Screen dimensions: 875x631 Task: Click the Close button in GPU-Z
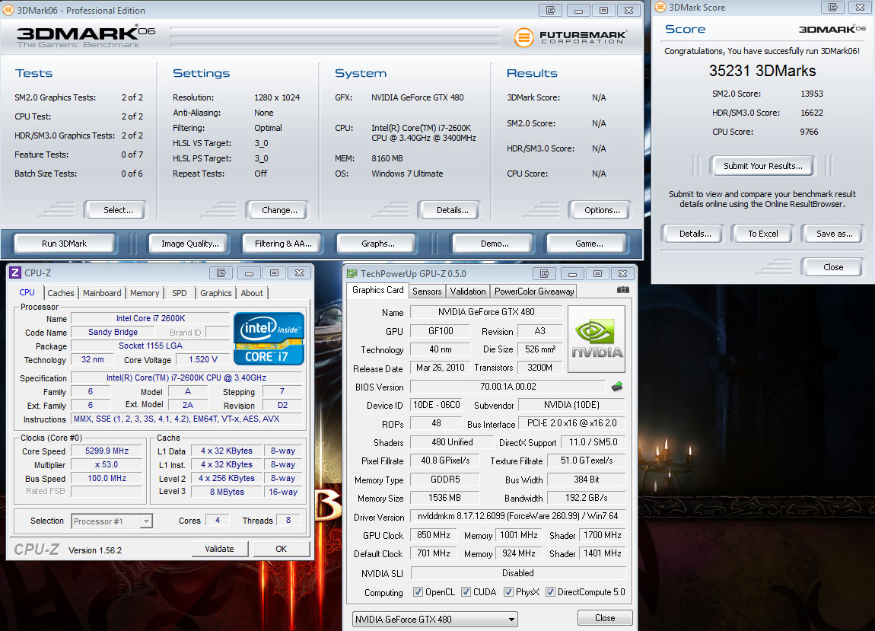coord(605,618)
